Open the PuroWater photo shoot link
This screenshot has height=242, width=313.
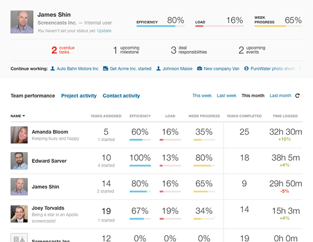273,69
